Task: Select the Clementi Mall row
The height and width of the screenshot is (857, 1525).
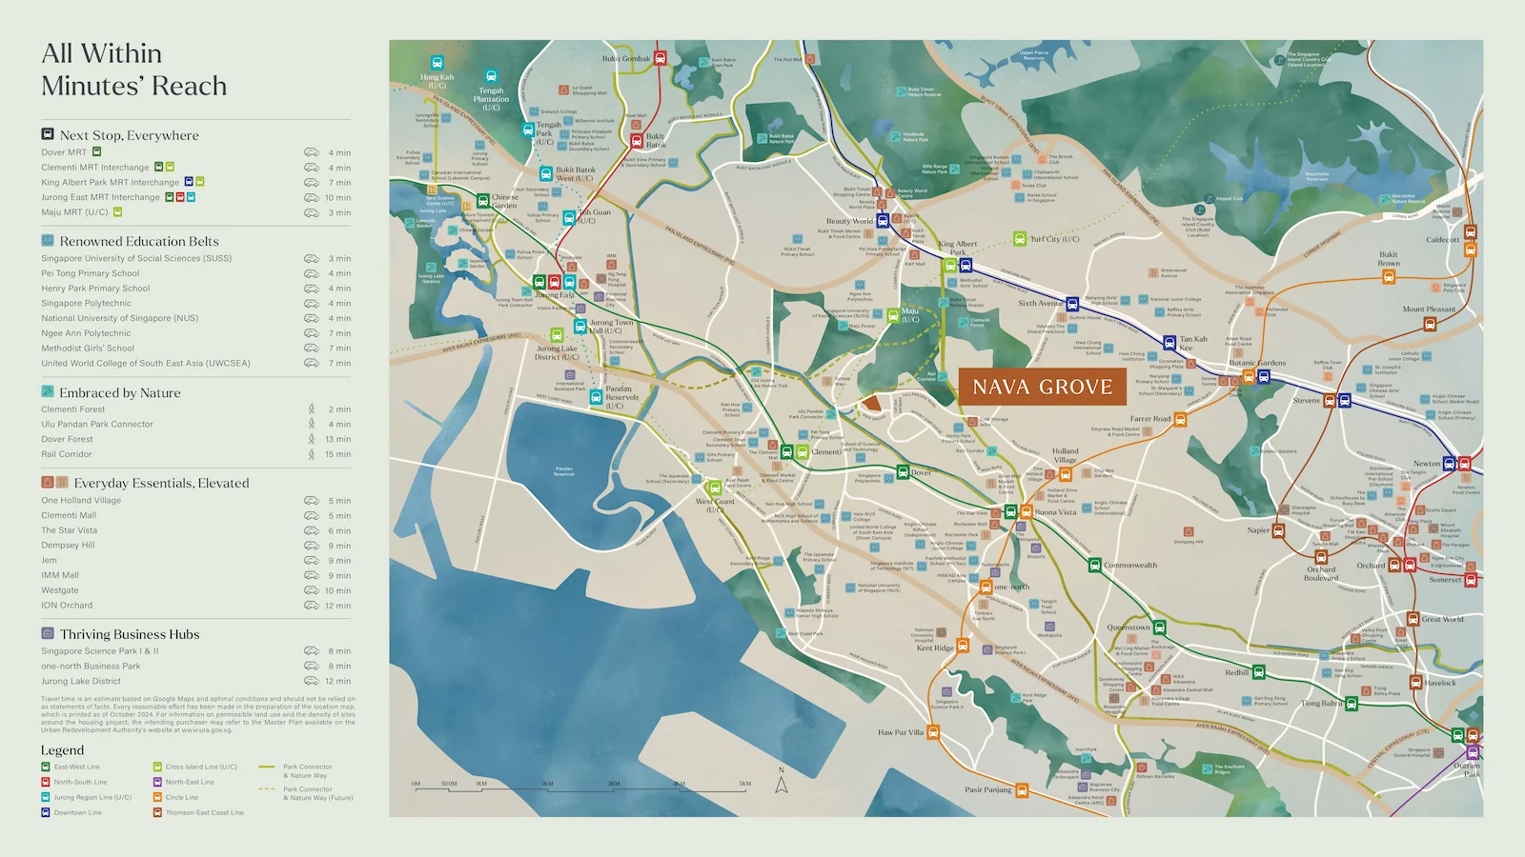Action: tap(196, 515)
